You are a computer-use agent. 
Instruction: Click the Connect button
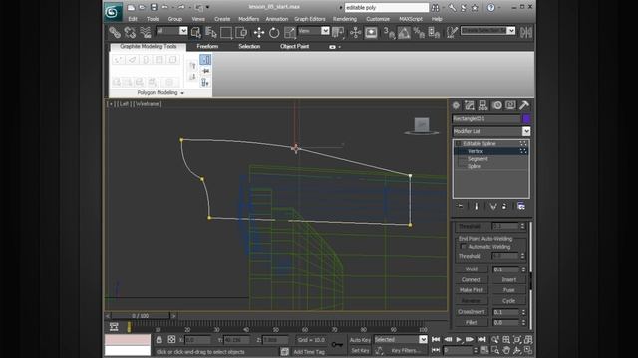[x=472, y=279]
